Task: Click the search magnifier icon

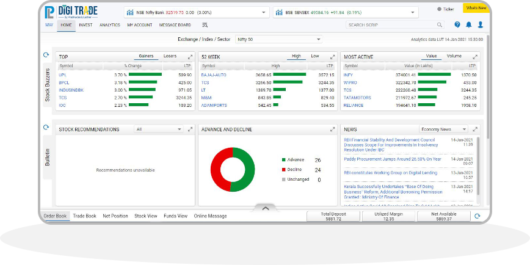Action: click(440, 24)
